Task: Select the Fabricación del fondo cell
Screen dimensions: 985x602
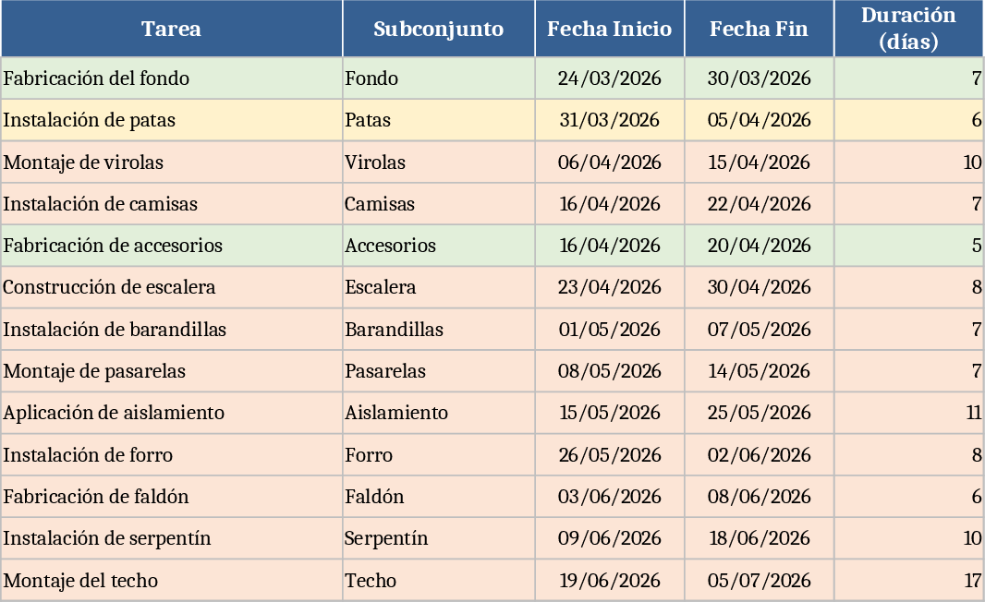Action: 172,78
